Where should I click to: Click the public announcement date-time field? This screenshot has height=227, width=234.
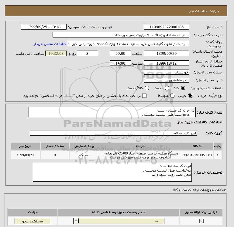(43, 27)
